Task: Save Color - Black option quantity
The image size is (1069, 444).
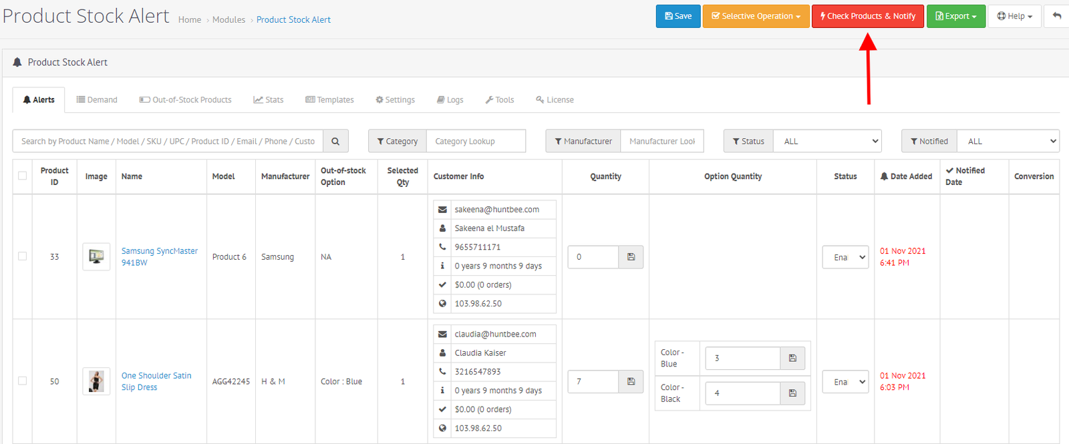Action: pos(792,393)
